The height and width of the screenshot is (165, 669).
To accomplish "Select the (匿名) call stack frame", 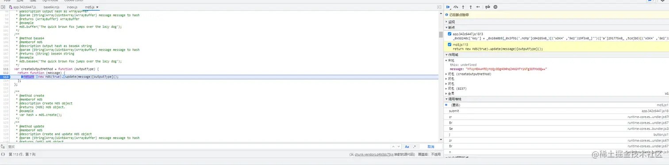I will pos(557,105).
